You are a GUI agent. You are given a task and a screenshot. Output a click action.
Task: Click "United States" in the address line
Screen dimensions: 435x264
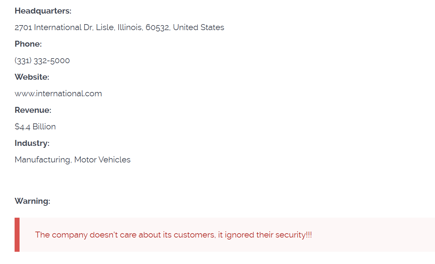pos(198,27)
